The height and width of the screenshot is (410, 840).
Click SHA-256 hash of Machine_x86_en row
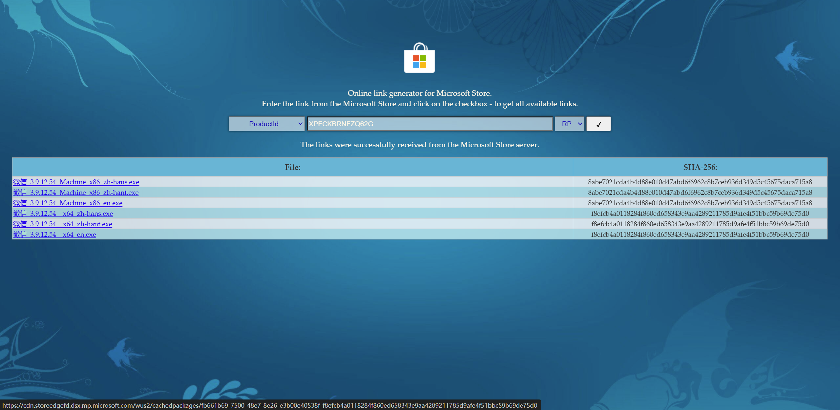pyautogui.click(x=700, y=203)
